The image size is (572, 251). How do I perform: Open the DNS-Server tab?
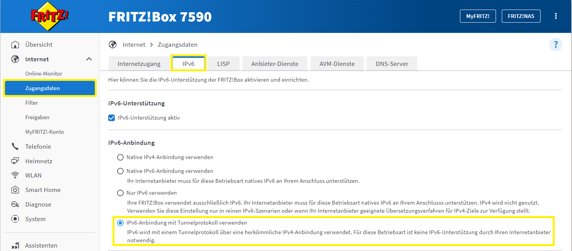[x=392, y=64]
